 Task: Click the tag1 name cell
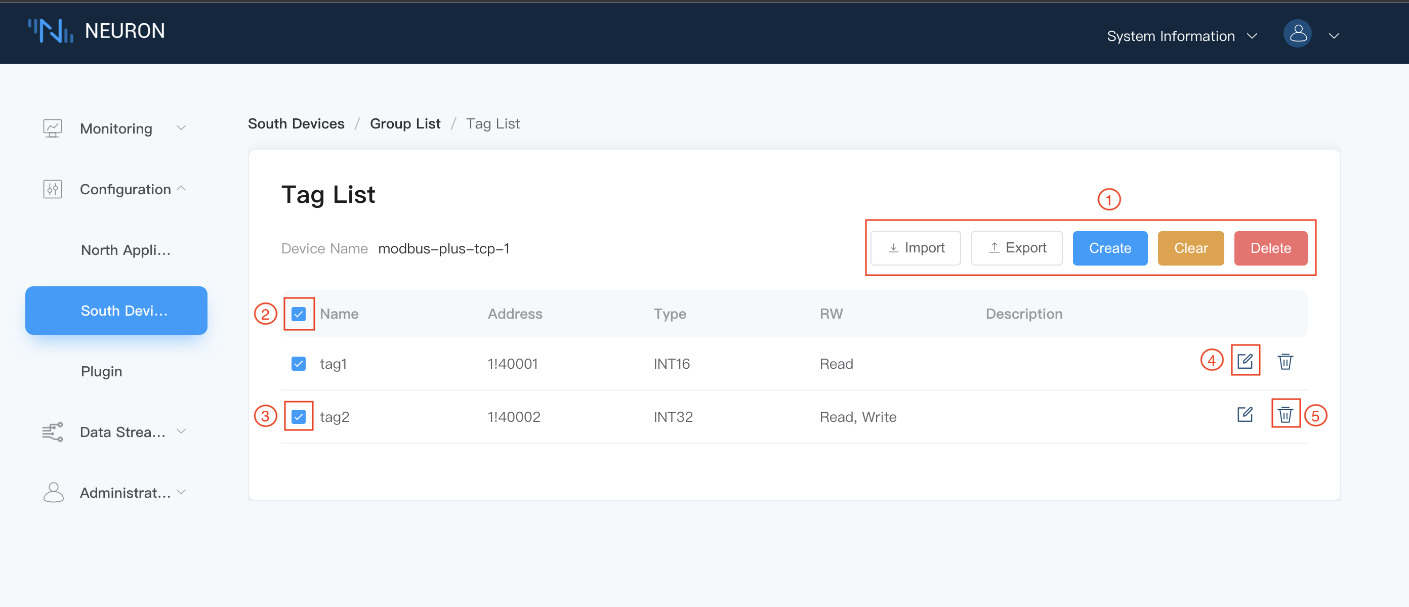pyautogui.click(x=333, y=364)
